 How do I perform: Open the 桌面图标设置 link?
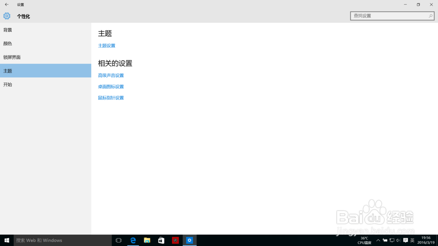click(x=111, y=87)
